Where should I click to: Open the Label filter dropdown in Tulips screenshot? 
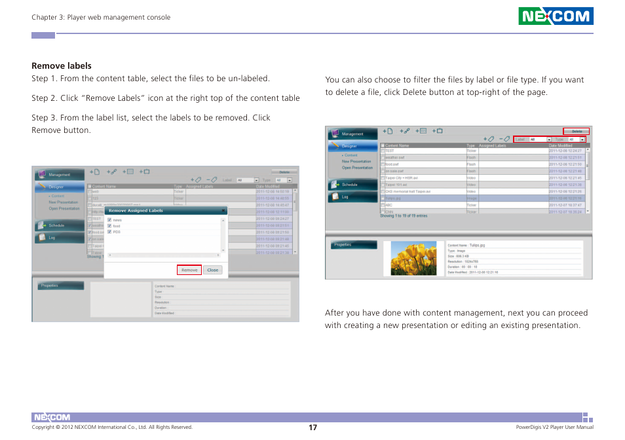[x=540, y=139]
